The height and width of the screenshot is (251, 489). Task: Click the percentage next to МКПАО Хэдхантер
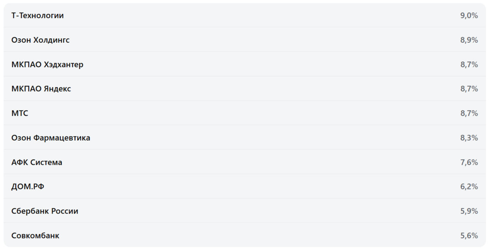(469, 65)
